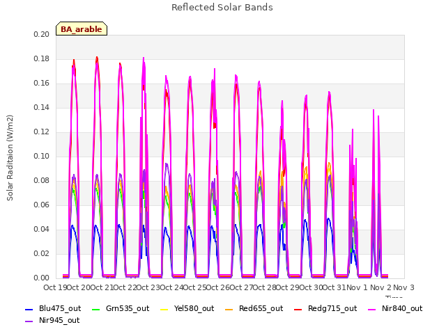Click the Oct 31 x-axis date label

click(334, 287)
